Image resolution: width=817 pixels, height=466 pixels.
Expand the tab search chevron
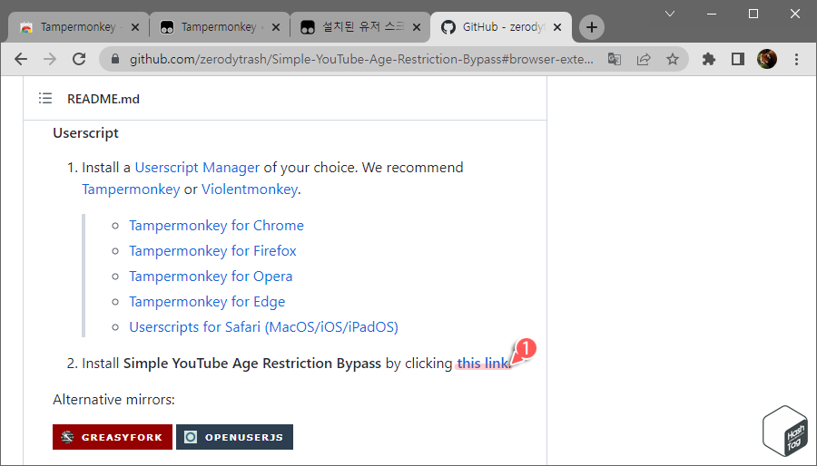(670, 14)
